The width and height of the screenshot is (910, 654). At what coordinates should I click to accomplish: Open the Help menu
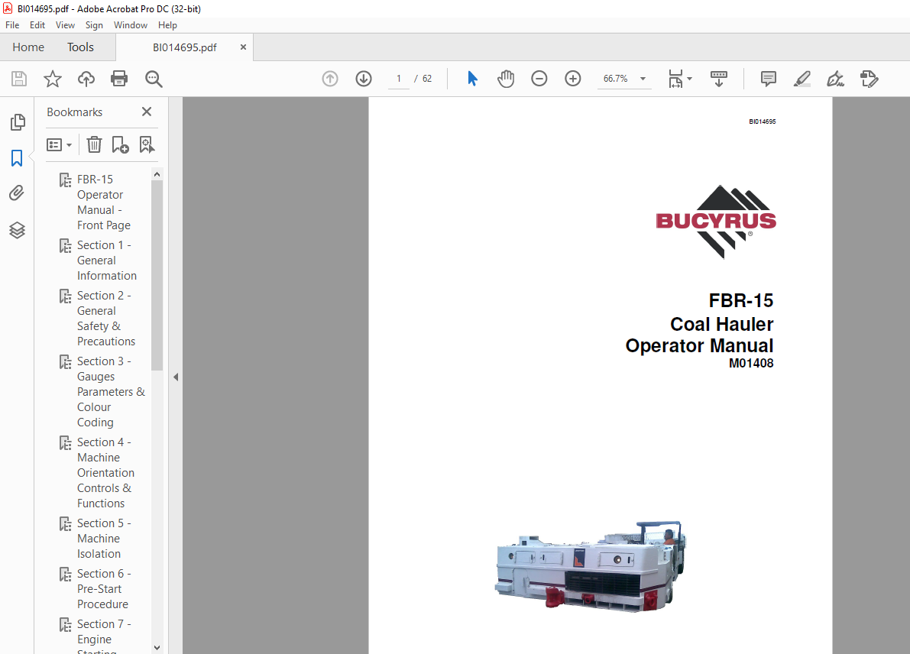(167, 25)
